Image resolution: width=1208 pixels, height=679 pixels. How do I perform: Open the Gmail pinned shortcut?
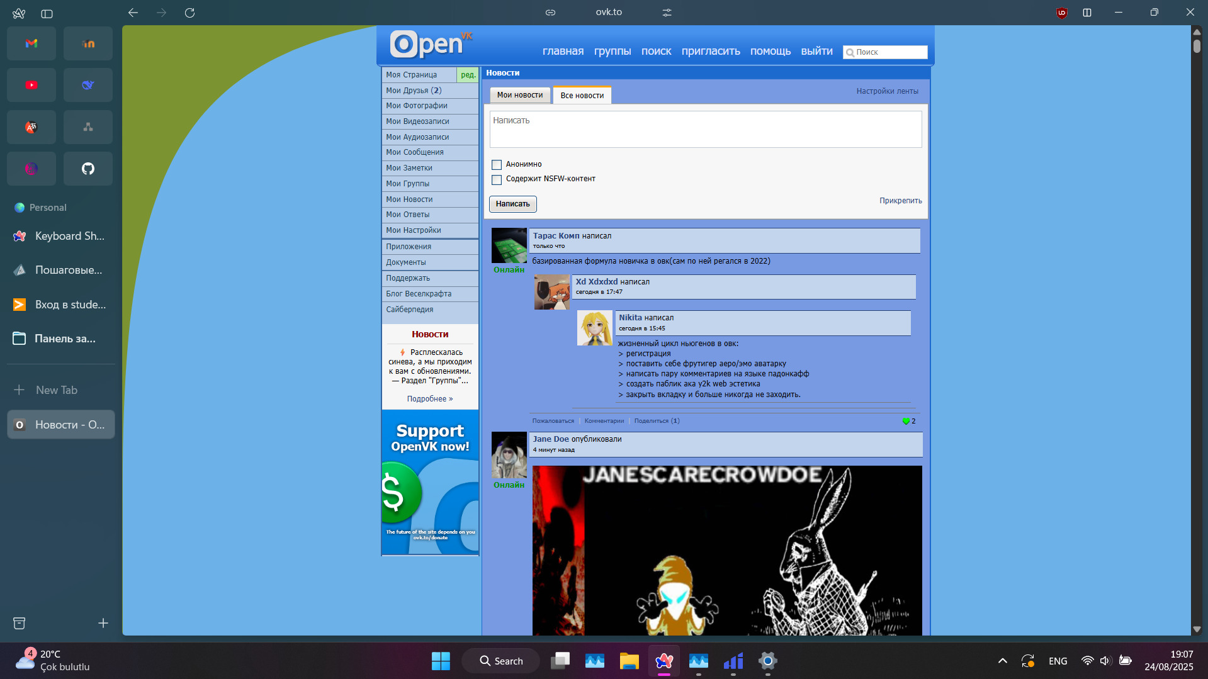click(31, 43)
